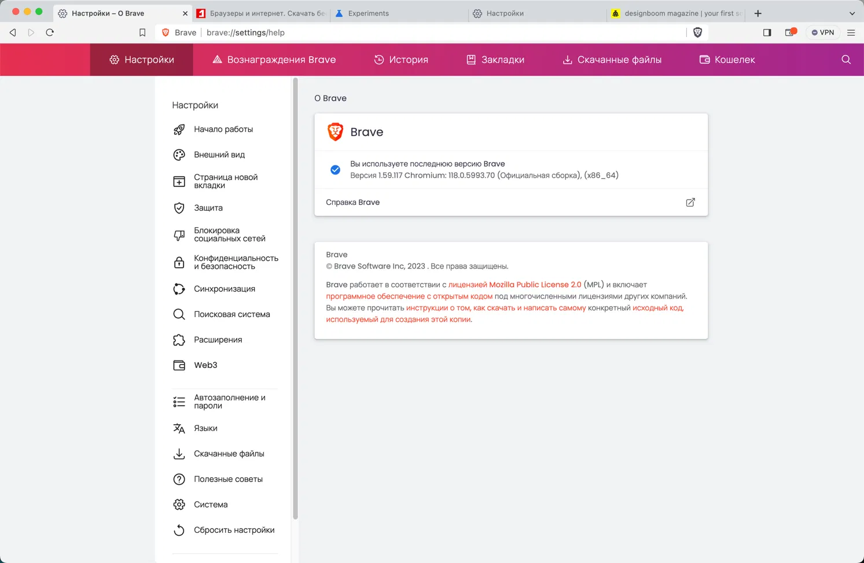Follow the 'лицензией Mozilla Public License 2.0' link
This screenshot has width=864, height=563.
(514, 285)
